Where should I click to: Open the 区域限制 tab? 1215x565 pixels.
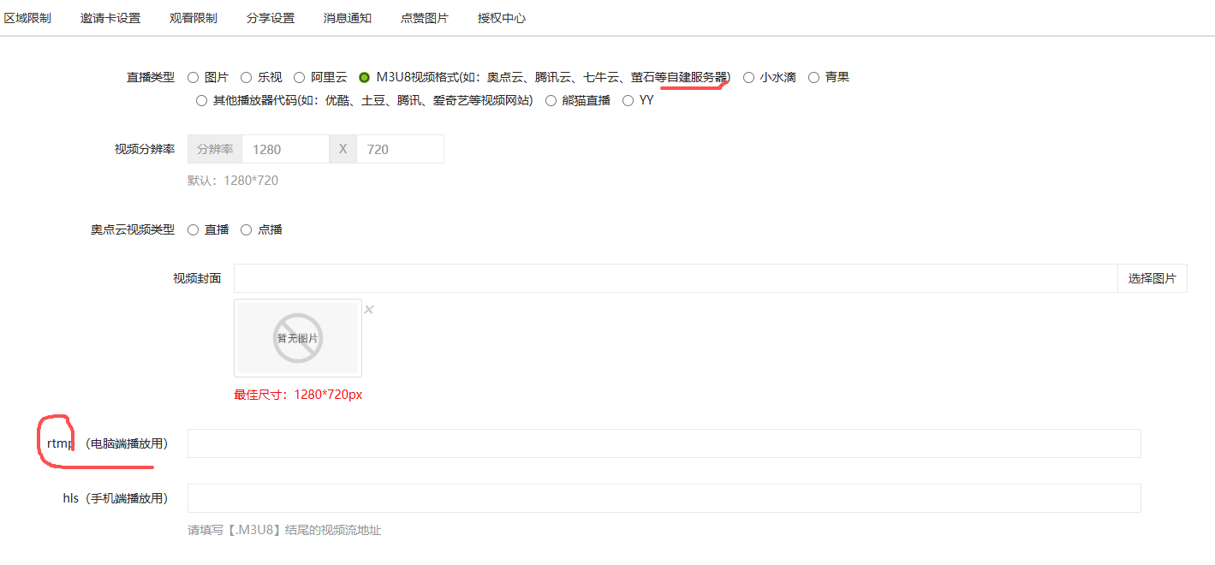(x=27, y=18)
